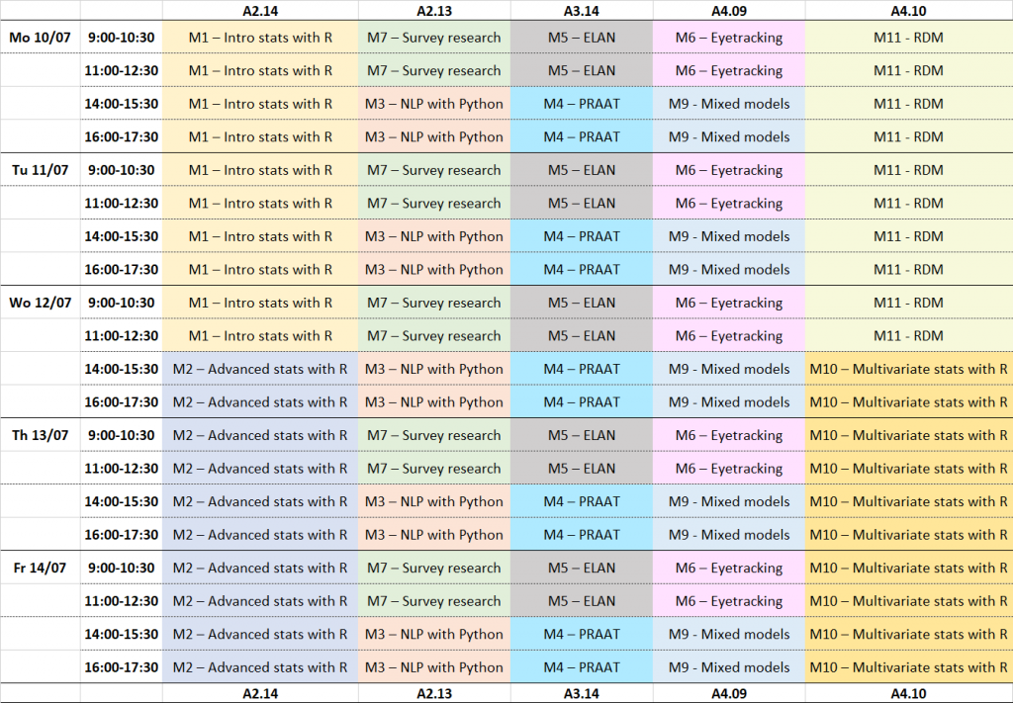Screen dimensions: 1013x703
Task: Click M9 Mixed models cell Tuesday 14:00
Action: [x=729, y=236]
